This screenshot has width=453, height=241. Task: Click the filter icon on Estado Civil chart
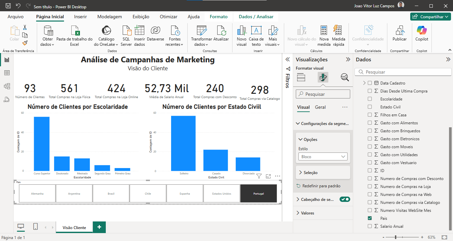259,176
